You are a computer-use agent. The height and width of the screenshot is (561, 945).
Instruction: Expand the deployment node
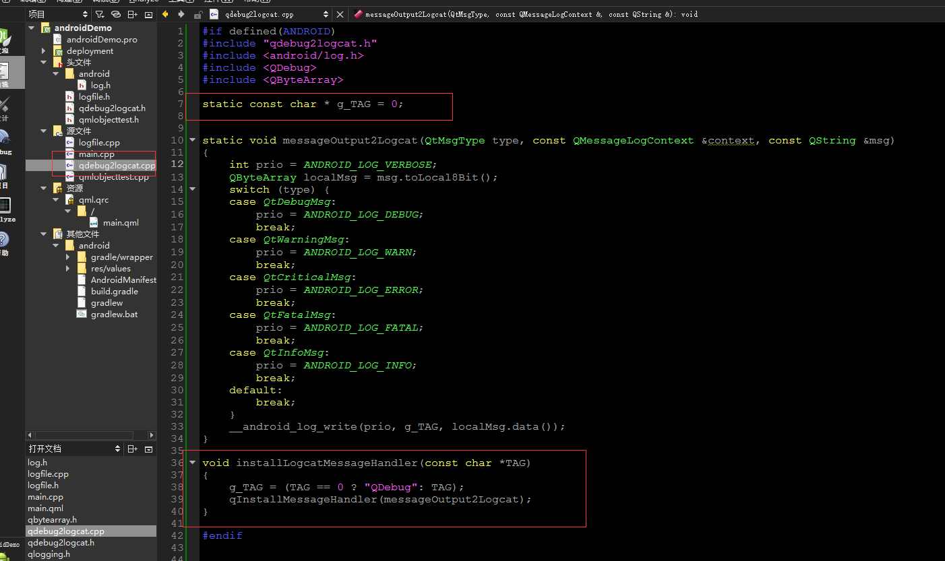(43, 51)
